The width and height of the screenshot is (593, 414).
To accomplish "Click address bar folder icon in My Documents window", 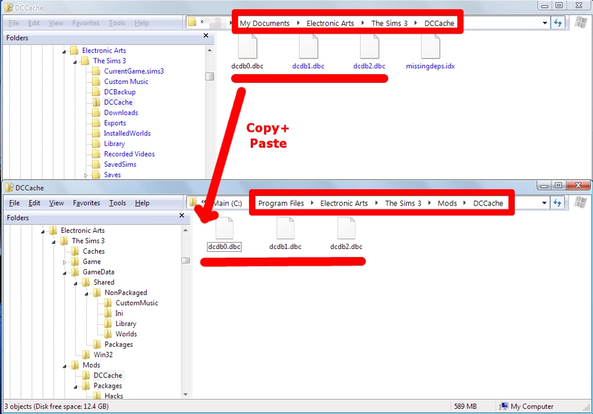I will pos(192,22).
